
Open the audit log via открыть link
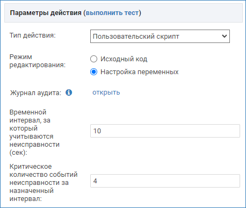point(106,92)
